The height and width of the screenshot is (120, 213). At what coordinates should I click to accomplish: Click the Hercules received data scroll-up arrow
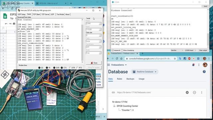click(82, 20)
